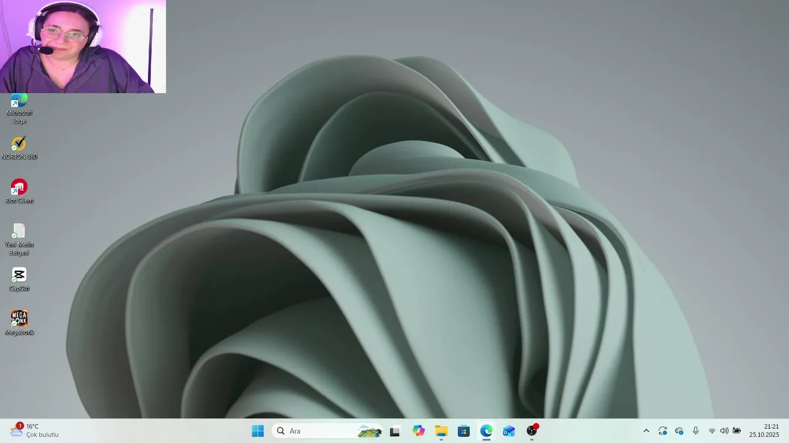Open the volume speaker icon

click(x=724, y=431)
